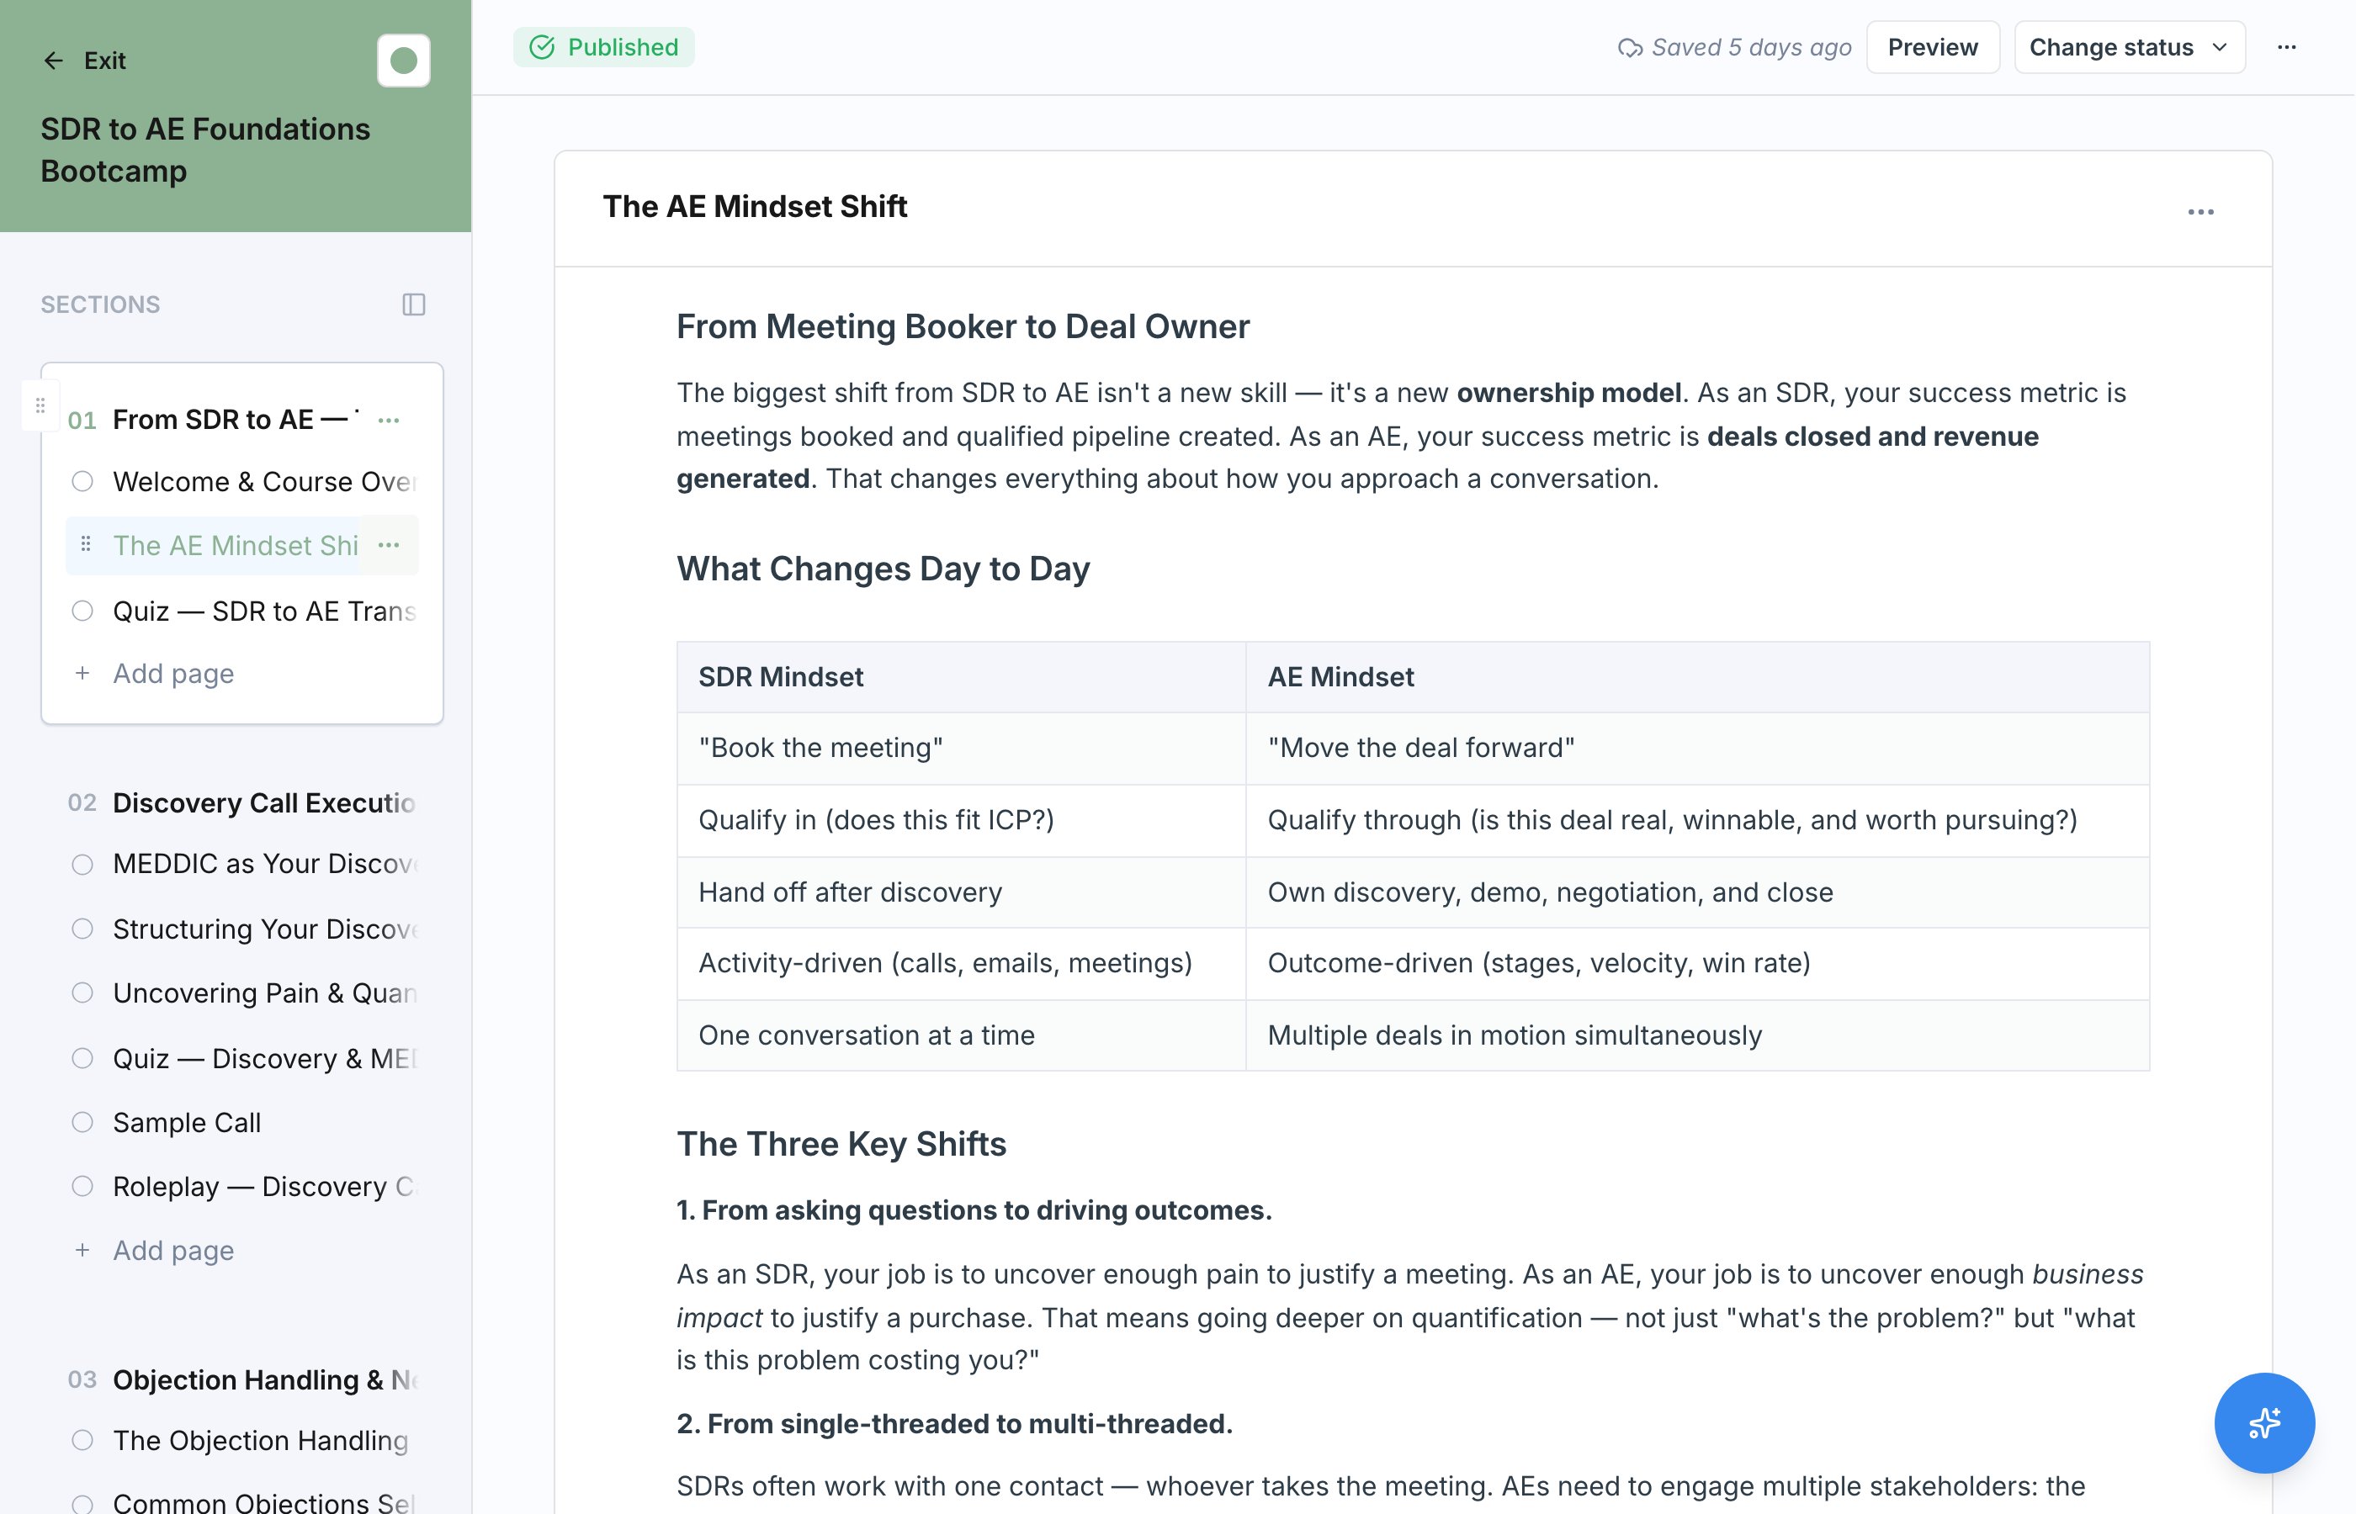Click cell Multiple deals in motion simultaneously
Viewport: 2356px width, 1514px height.
[x=1697, y=1035]
